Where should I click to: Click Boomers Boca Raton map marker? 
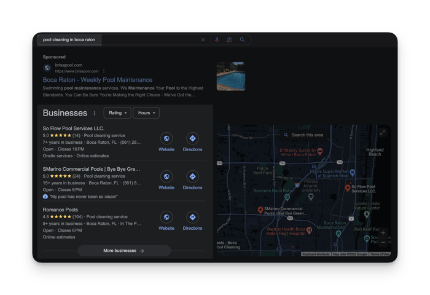click(287, 197)
